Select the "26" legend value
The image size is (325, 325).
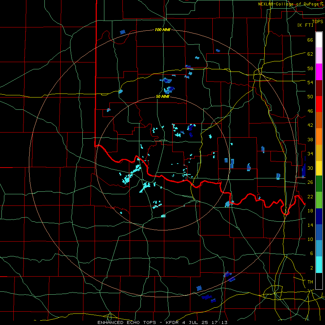tap(310, 182)
